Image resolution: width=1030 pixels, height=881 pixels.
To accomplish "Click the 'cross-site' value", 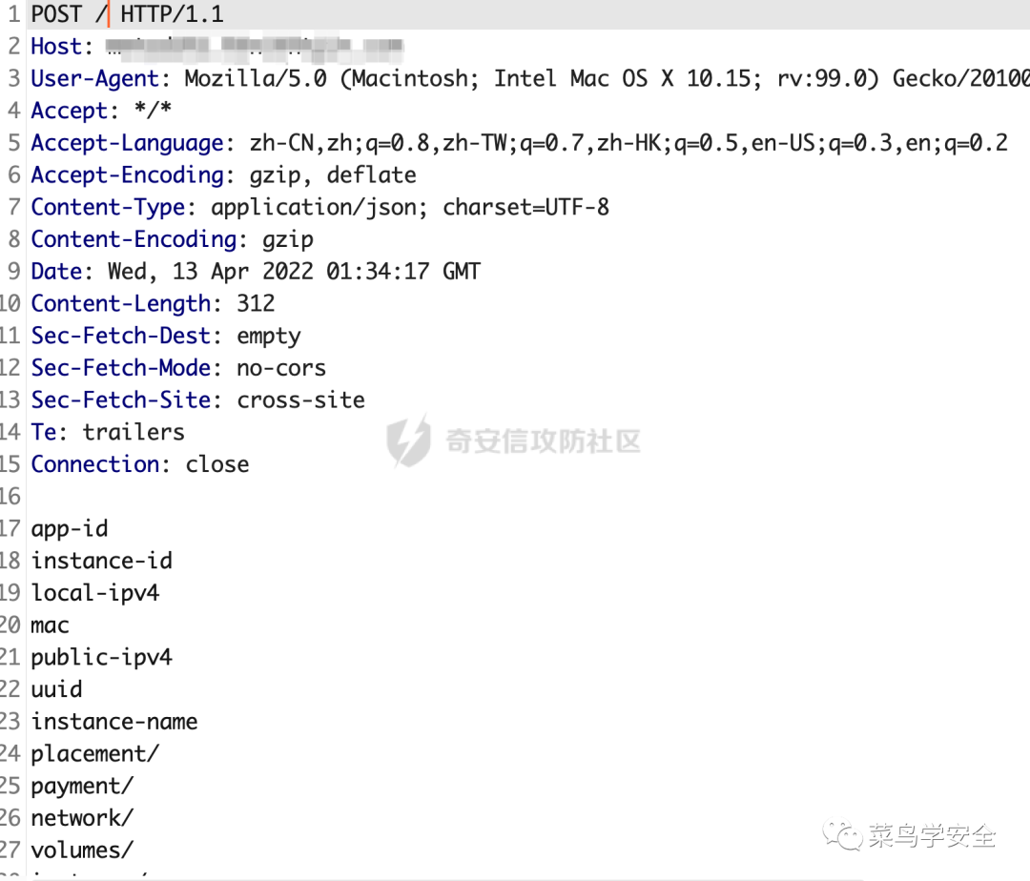I will coord(300,400).
